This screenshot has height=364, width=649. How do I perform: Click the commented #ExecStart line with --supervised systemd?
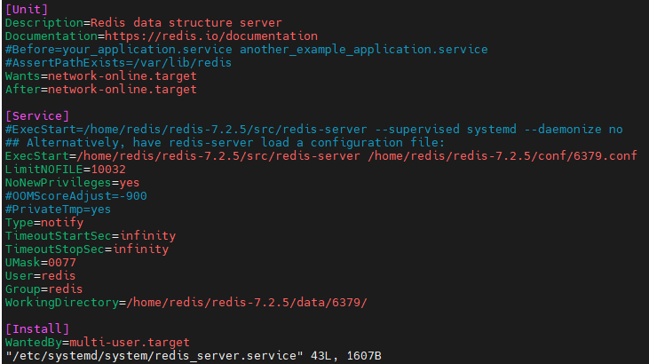(314, 130)
